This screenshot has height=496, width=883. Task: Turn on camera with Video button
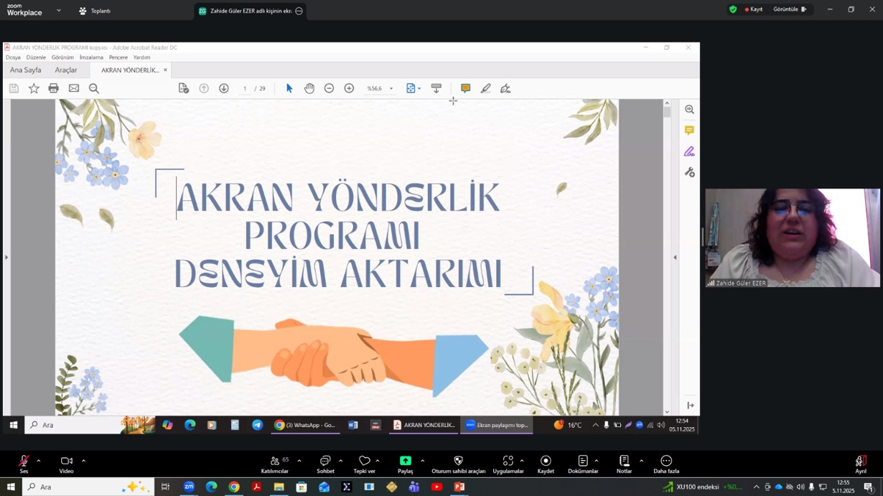pos(66,463)
